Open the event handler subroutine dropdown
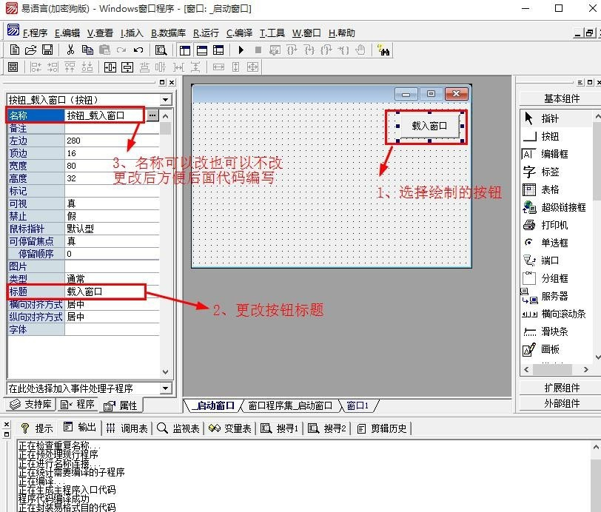This screenshot has height=512, width=601. 165,388
